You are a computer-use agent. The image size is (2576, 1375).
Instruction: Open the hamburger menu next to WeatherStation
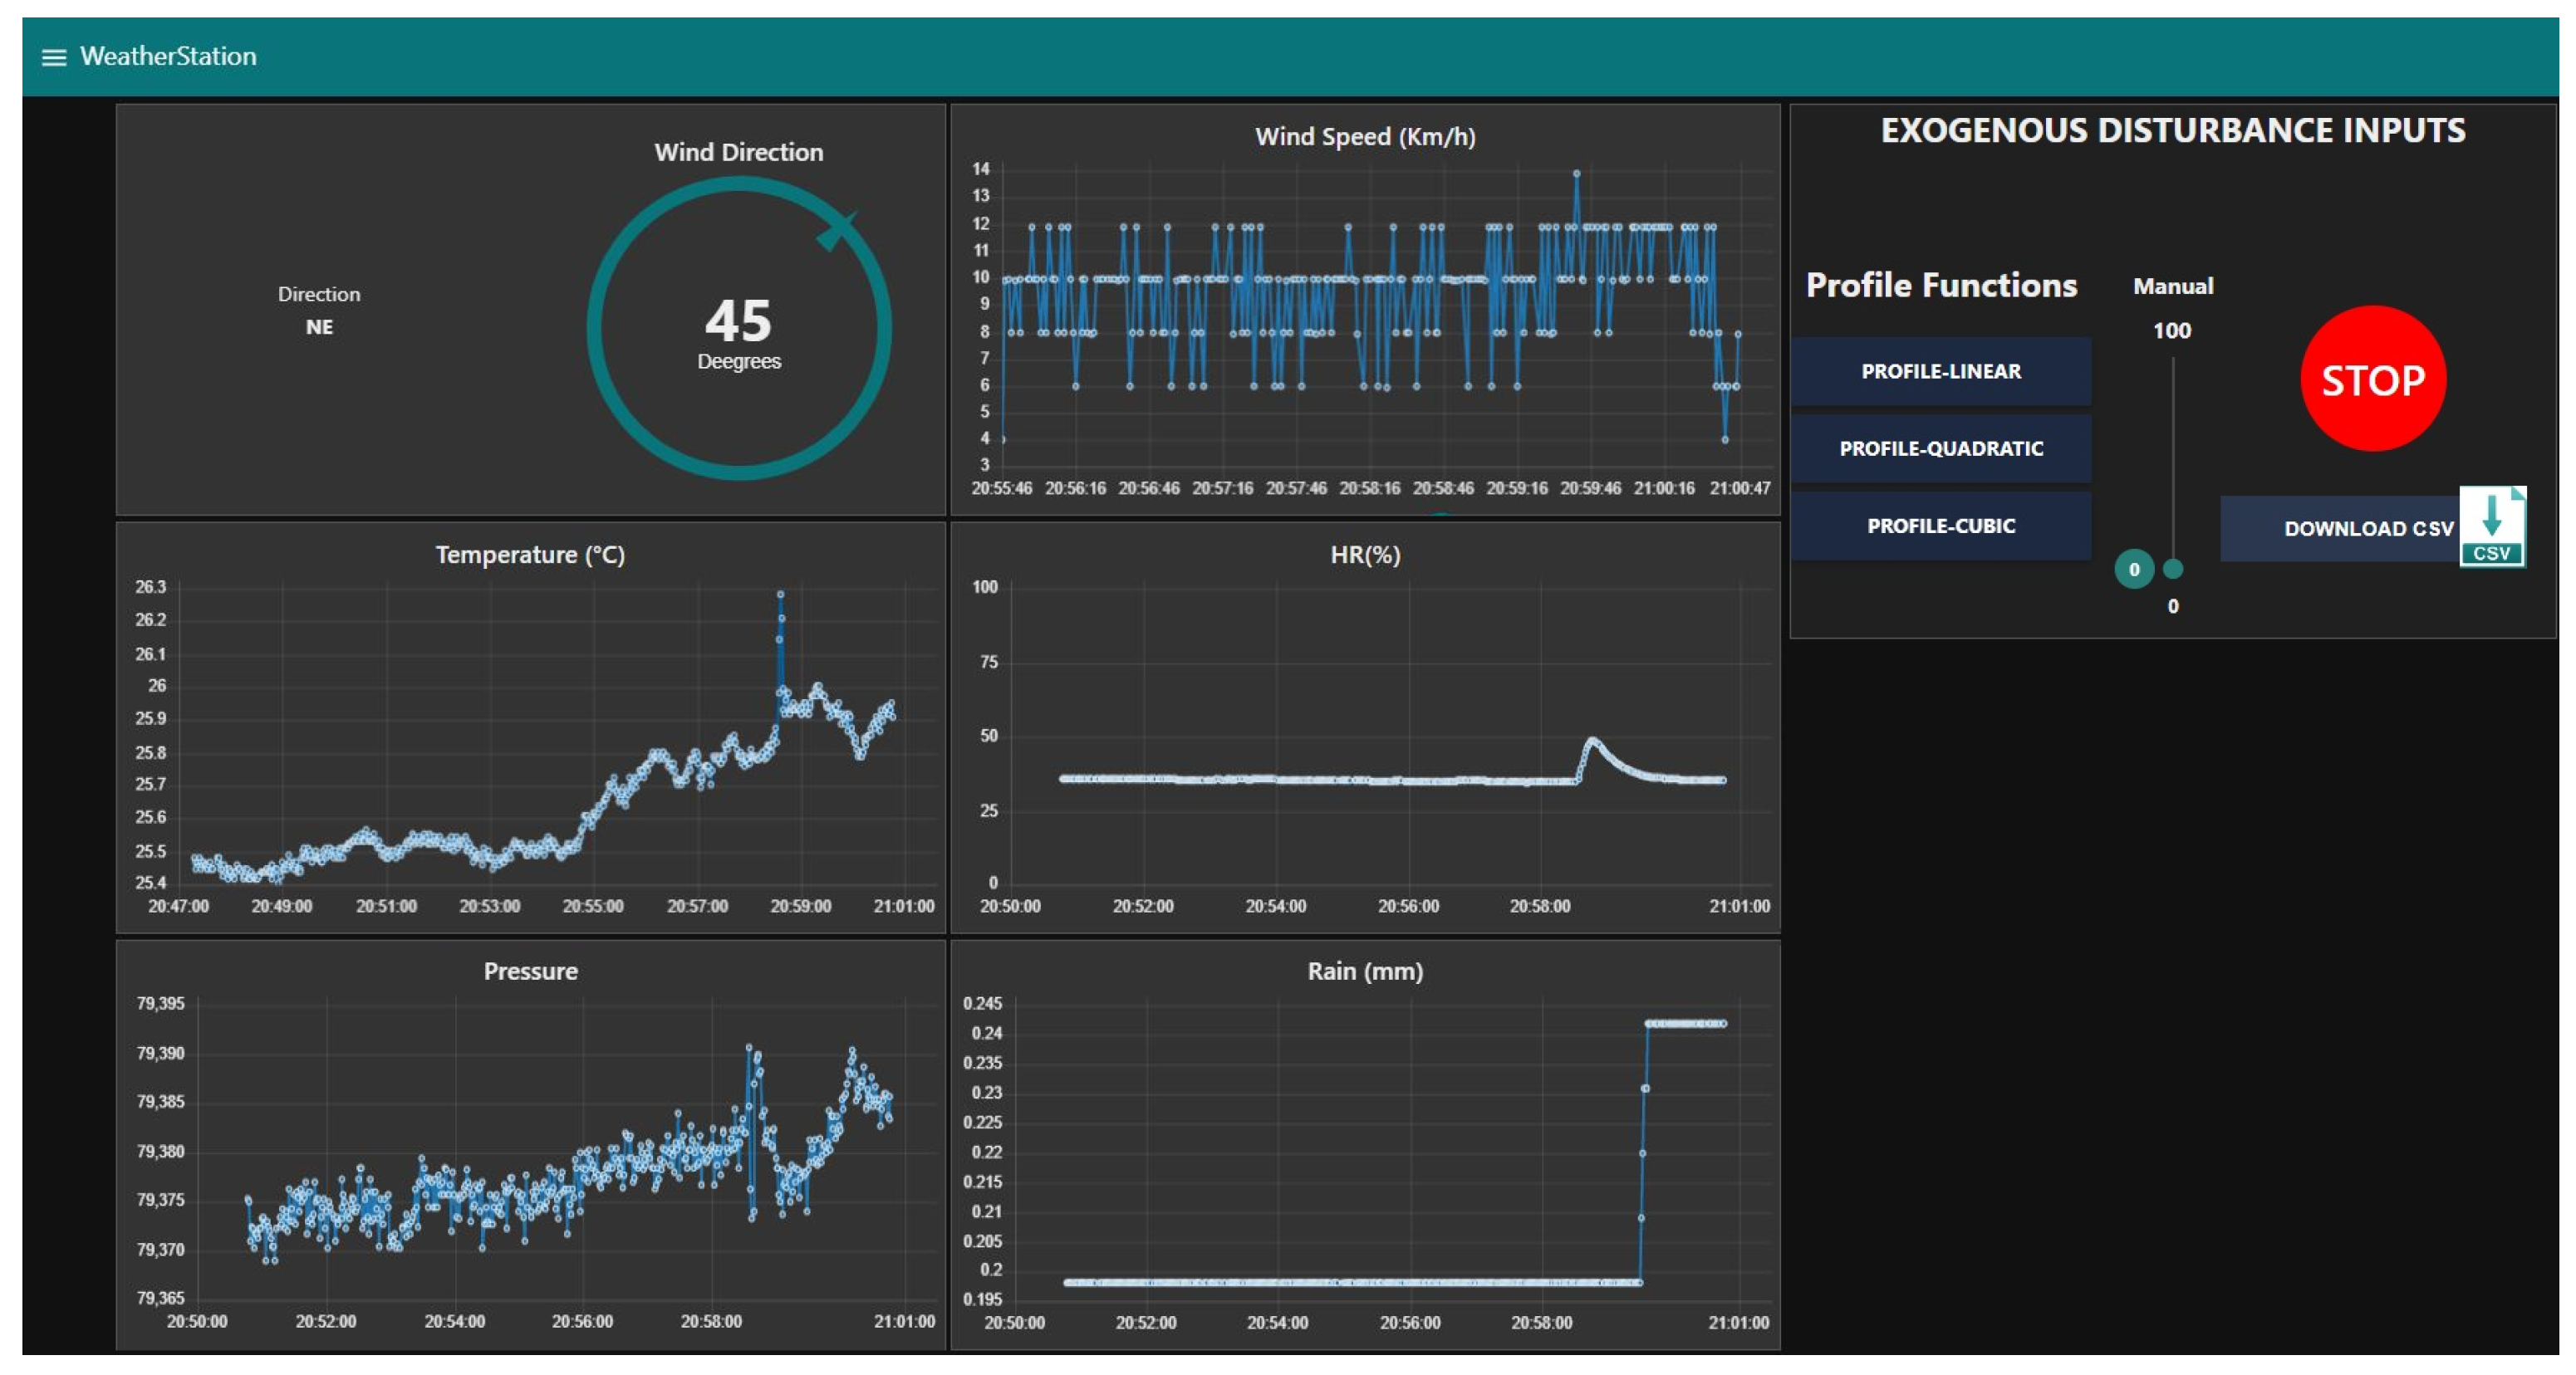(x=53, y=57)
